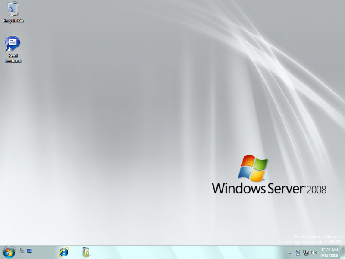Open the network tray icon
This screenshot has width=345, height=259.
tap(306, 253)
